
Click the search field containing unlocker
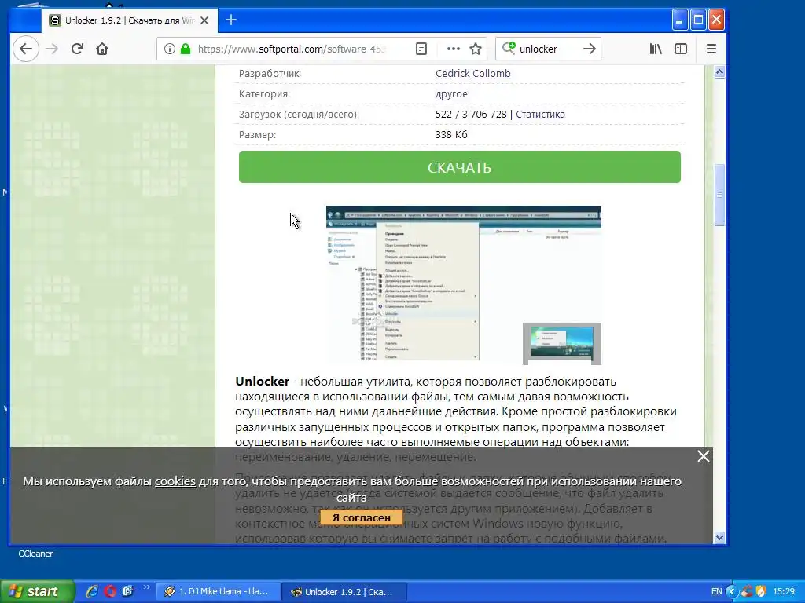coord(548,49)
